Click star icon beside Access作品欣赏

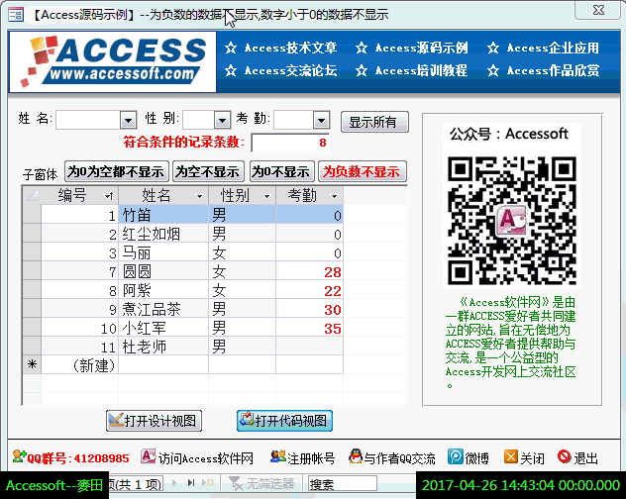[x=493, y=71]
